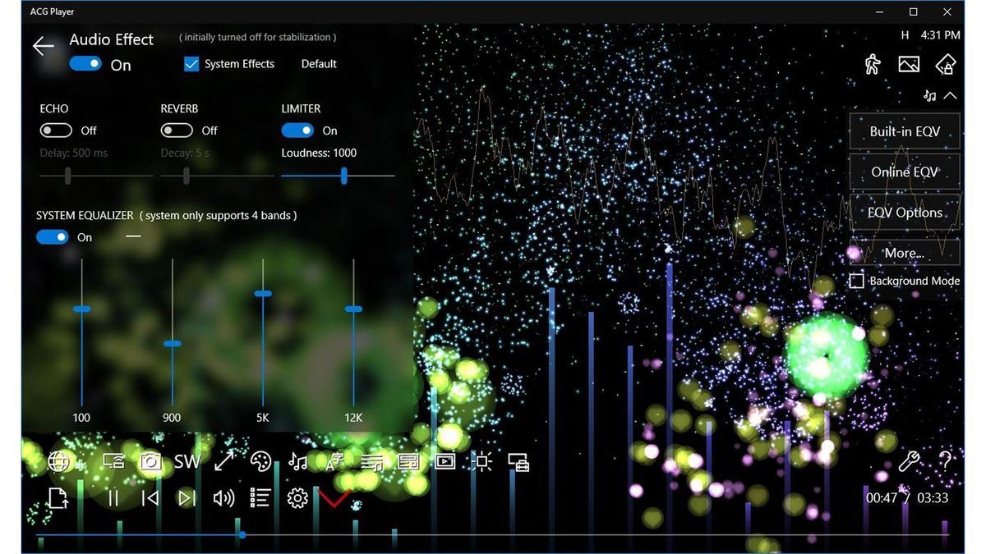986x554 pixels.
Task: Take a screenshot with the camera icon
Action: coord(150,461)
